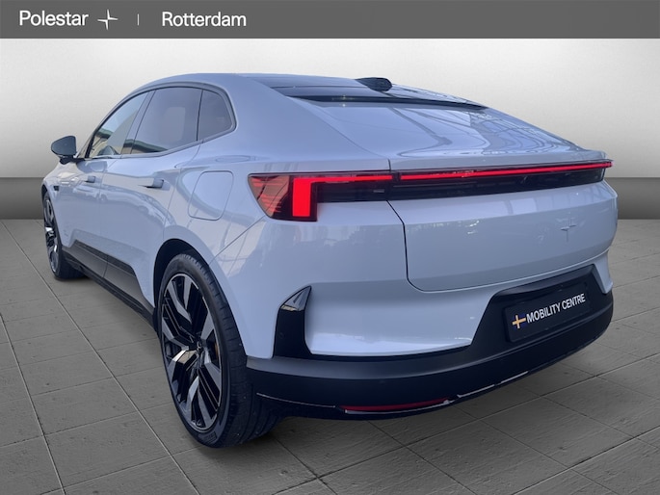Click the Polestar brand name text
The height and width of the screenshot is (495, 660).
pyautogui.click(x=53, y=19)
